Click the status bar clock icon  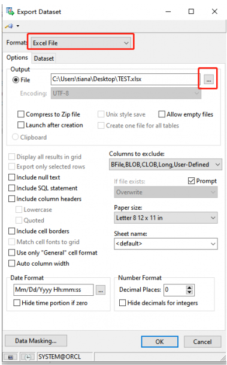(x=28, y=357)
